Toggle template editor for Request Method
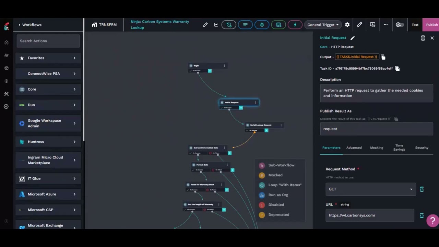Viewport: 439px width, 247px height. [x=422, y=189]
